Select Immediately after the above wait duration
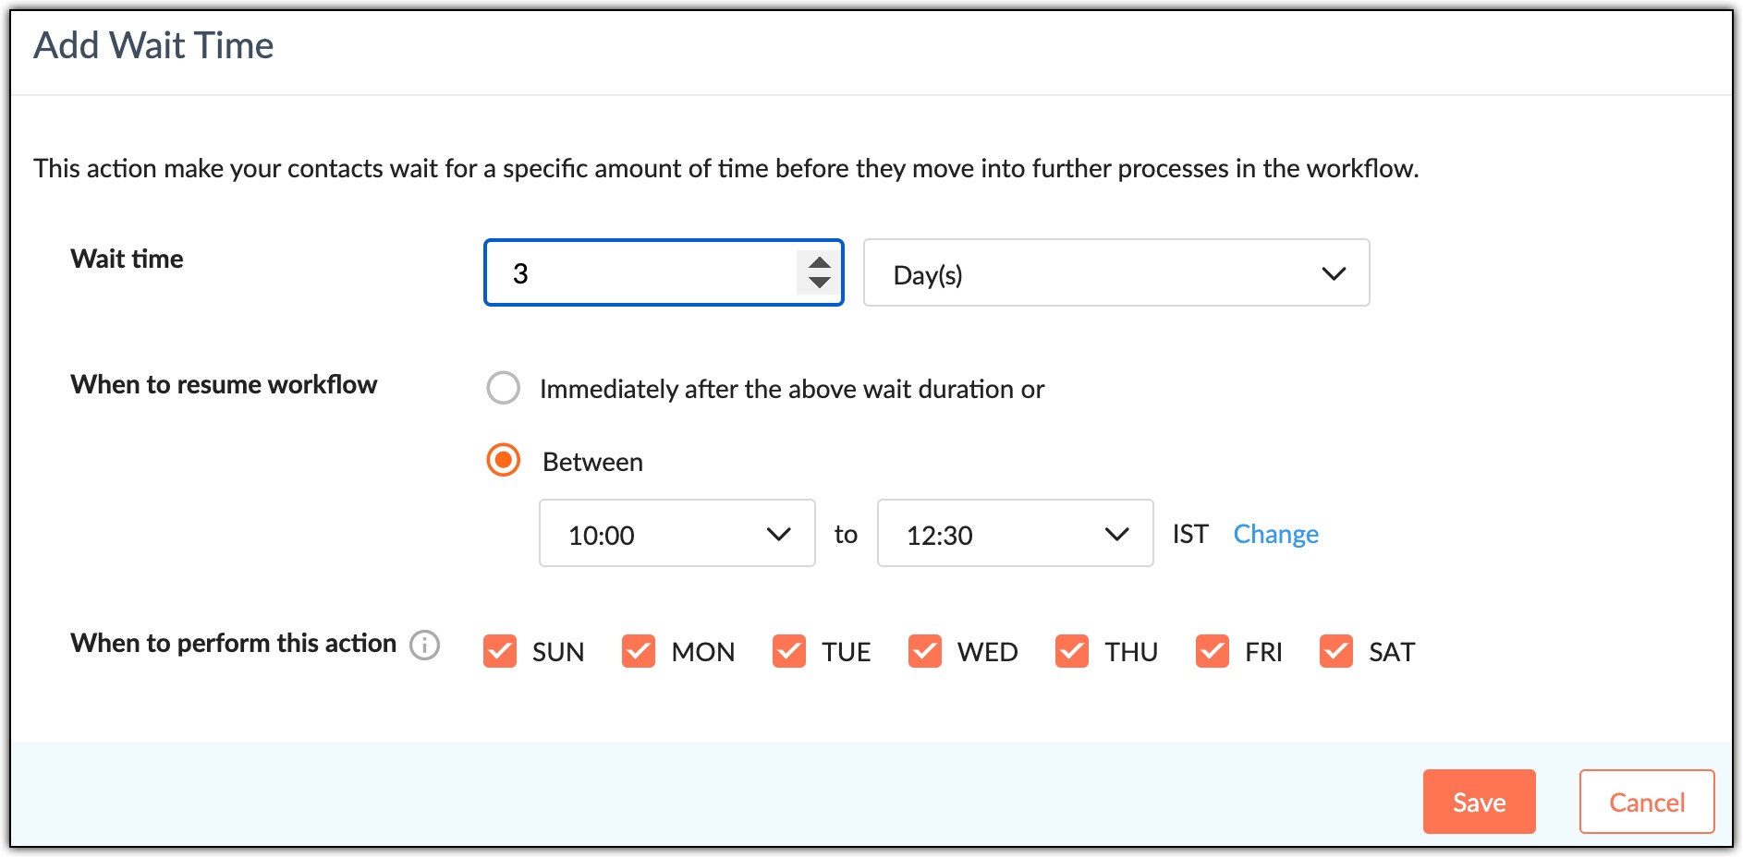1743x857 pixels. (504, 388)
